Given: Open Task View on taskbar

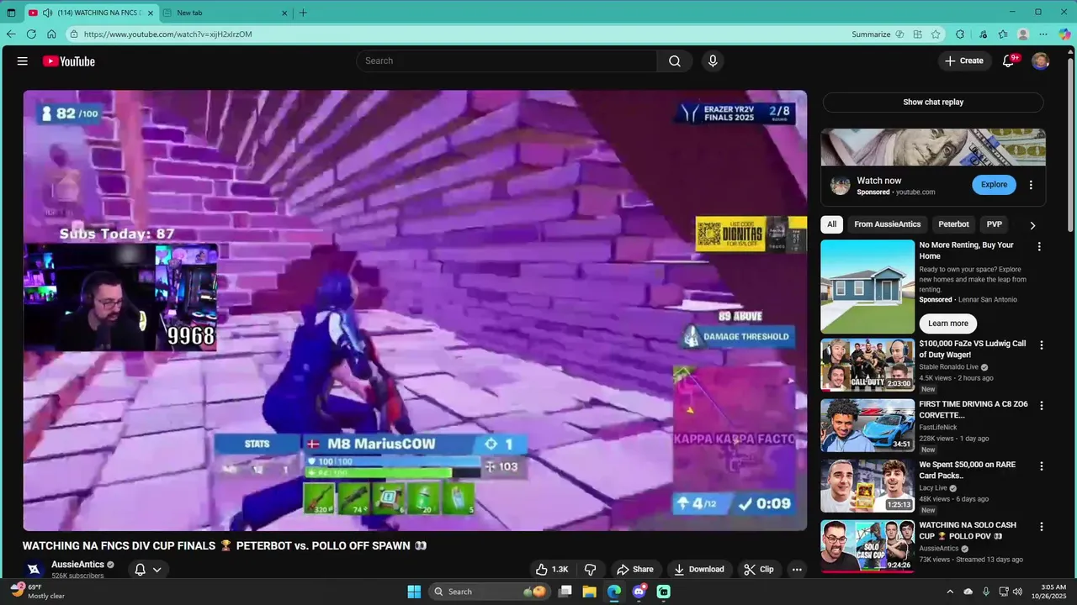Looking at the screenshot, I should click(565, 592).
